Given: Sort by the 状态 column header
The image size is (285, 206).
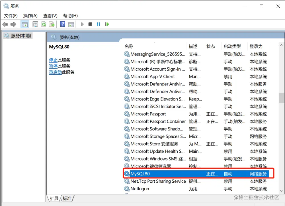Looking at the screenshot, I should point(212,46).
